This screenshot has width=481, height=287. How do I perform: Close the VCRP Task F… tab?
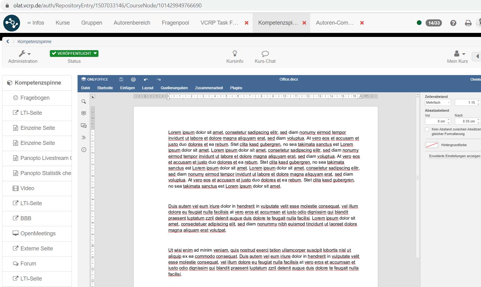tap(247, 23)
